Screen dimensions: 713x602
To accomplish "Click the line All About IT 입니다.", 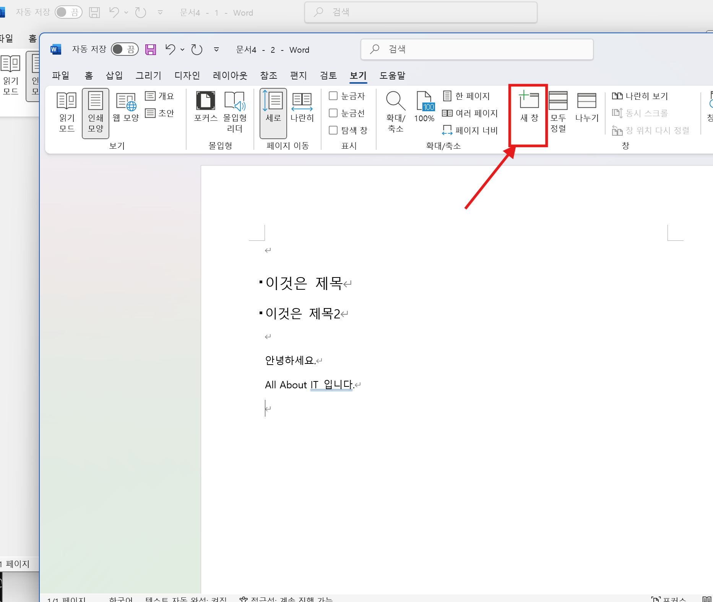I will pos(310,385).
